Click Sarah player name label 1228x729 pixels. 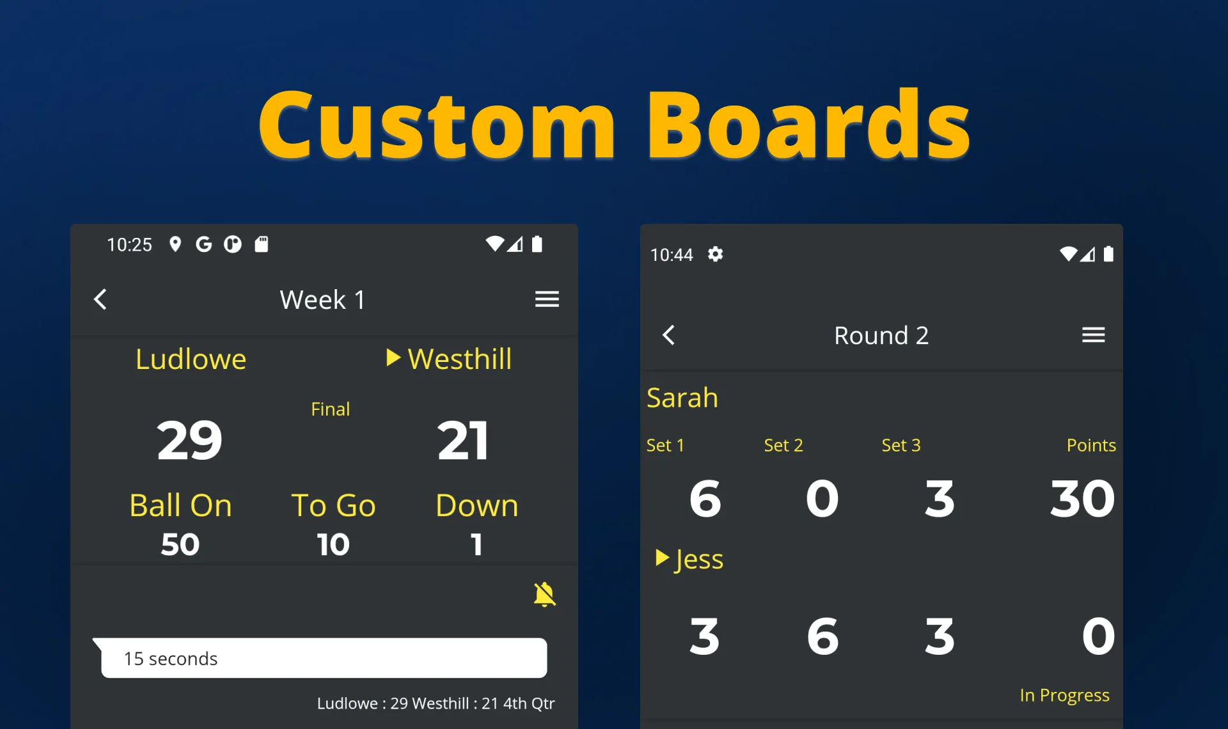(x=683, y=398)
